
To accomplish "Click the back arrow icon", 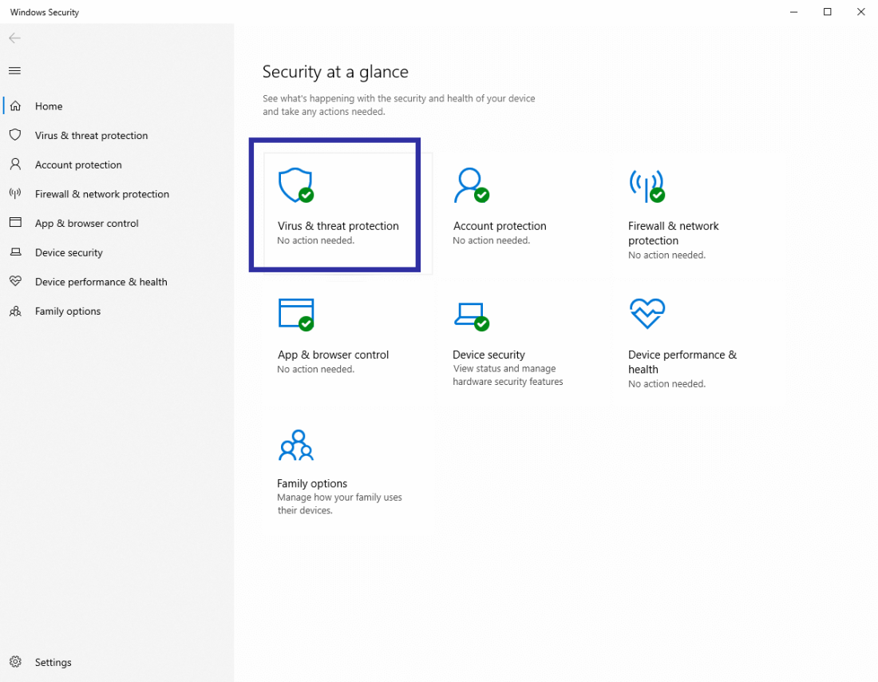I will 14,38.
